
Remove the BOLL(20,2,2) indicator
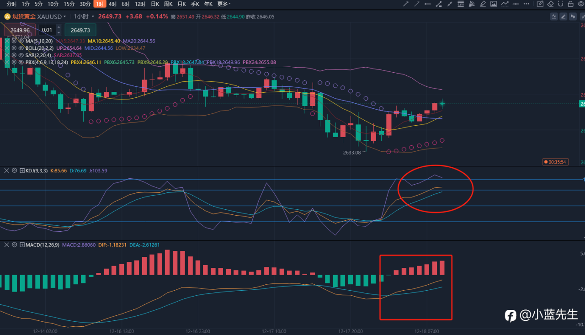coord(7,48)
